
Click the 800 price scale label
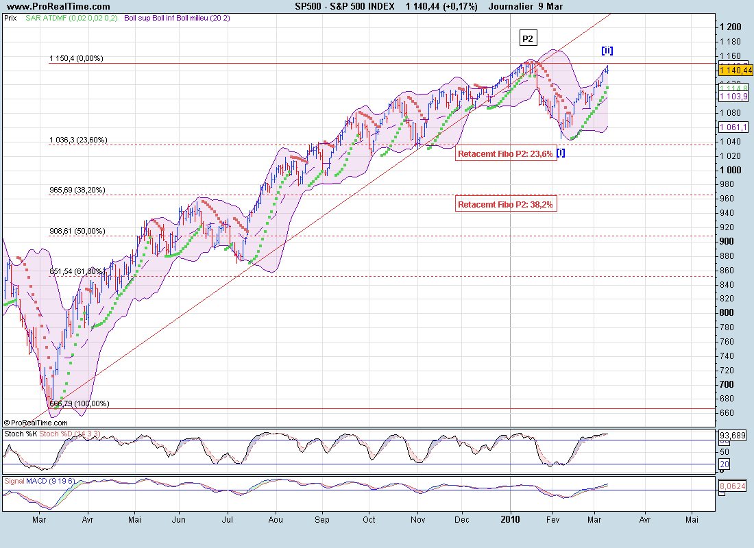coord(727,312)
